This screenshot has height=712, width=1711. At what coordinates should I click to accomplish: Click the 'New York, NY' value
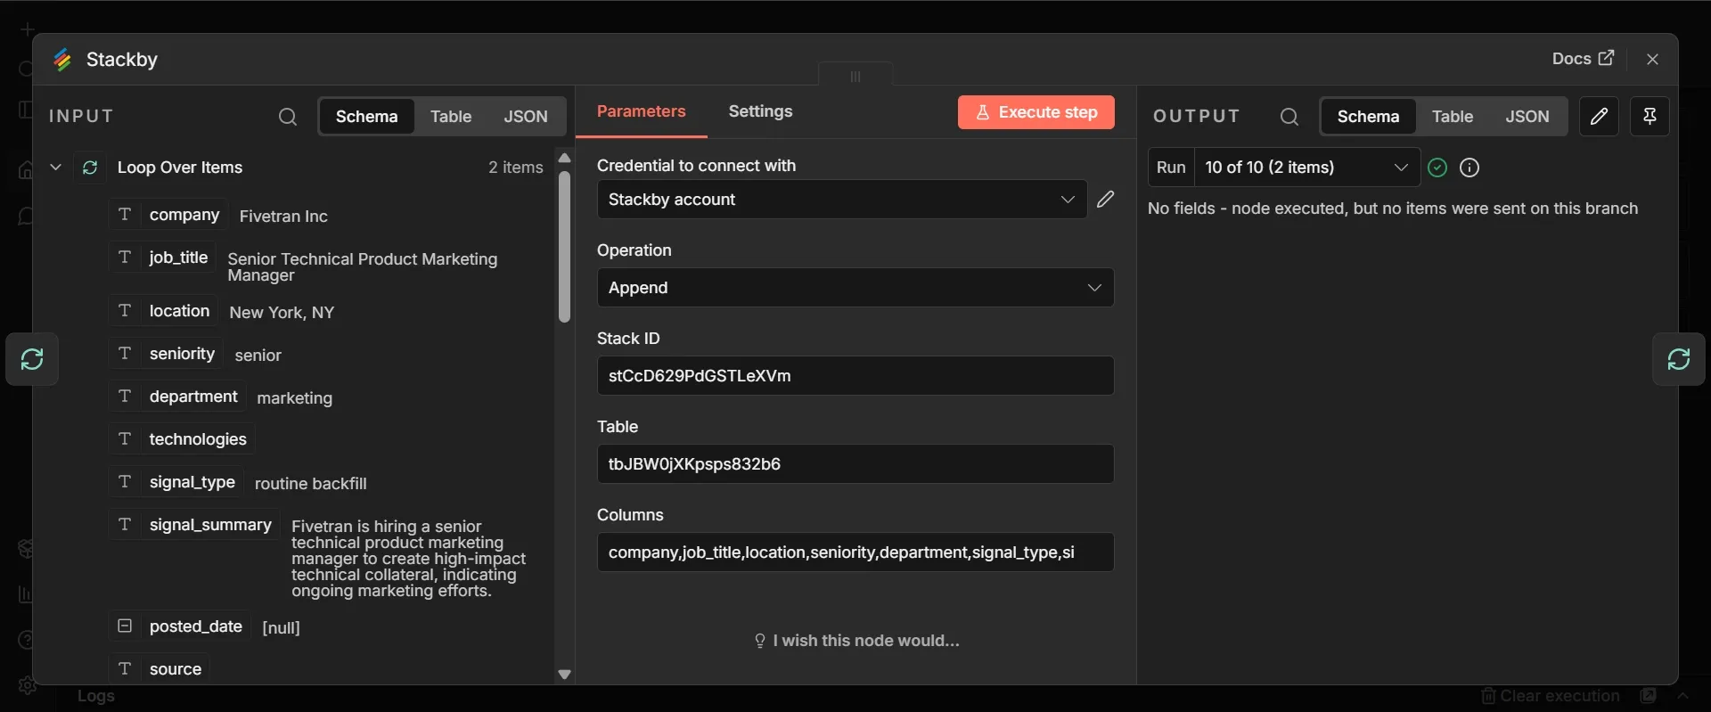(x=282, y=313)
